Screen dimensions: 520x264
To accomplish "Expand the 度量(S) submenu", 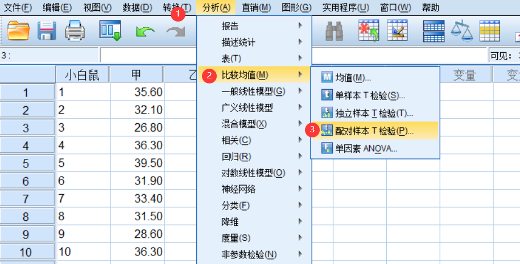I will click(254, 238).
